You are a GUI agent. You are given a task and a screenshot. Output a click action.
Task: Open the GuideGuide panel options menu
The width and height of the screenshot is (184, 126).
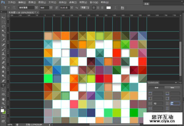tap(181, 83)
